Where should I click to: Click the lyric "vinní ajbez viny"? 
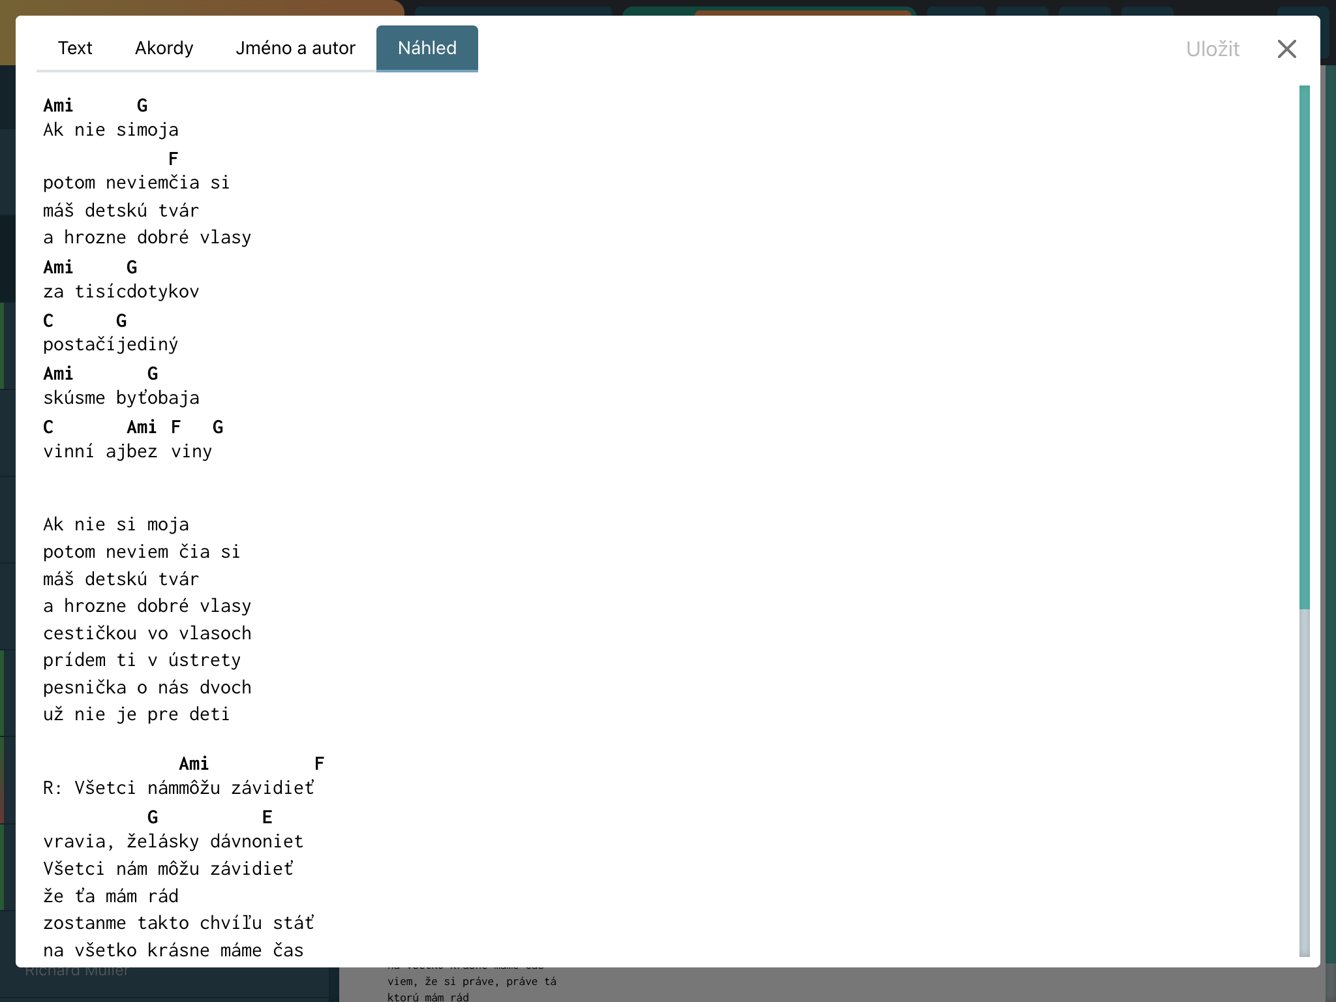click(x=128, y=451)
